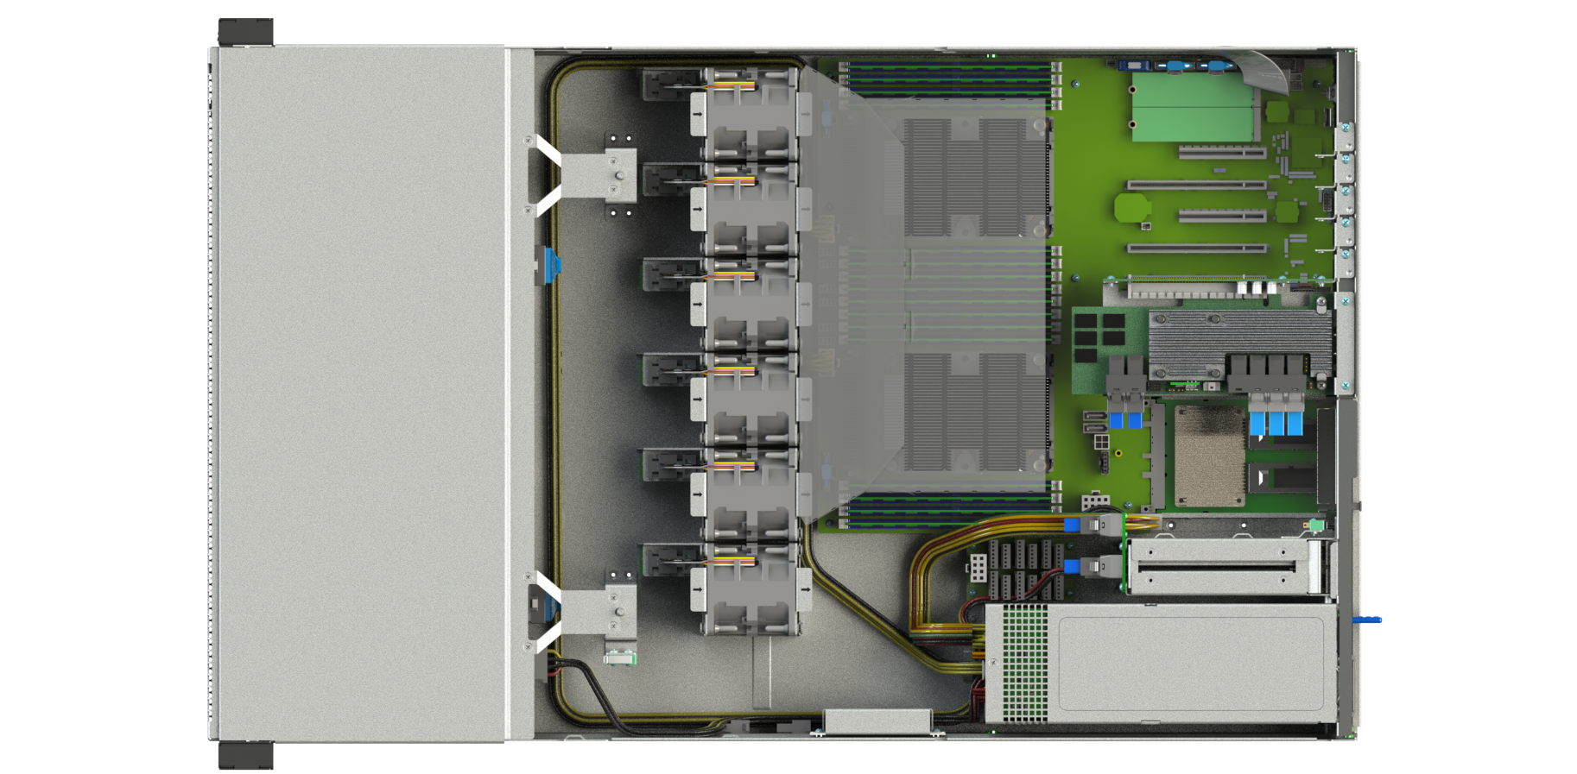This screenshot has width=1577, height=774.
Task: Click the bottom-left black rack ear
Action: 245,755
